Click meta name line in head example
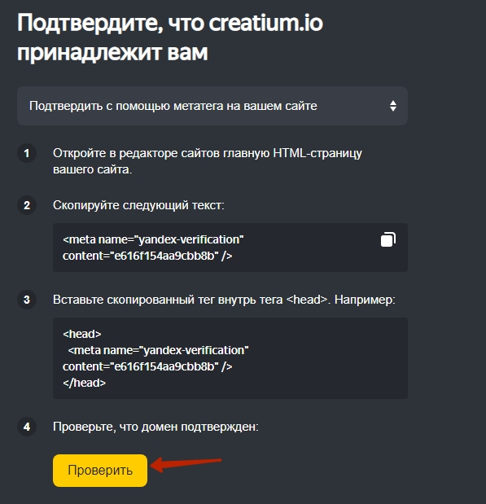 coord(158,350)
